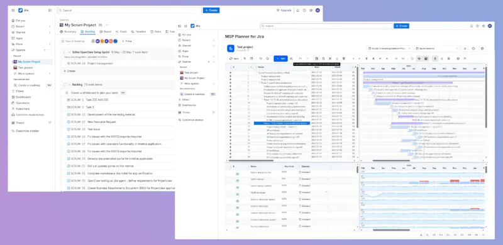Open profile avatar in MSP Planner window
The height and width of the screenshot is (245, 503).
[490, 26]
